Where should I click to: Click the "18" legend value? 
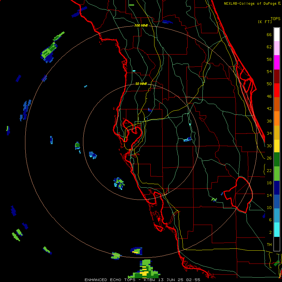[x=269, y=183]
